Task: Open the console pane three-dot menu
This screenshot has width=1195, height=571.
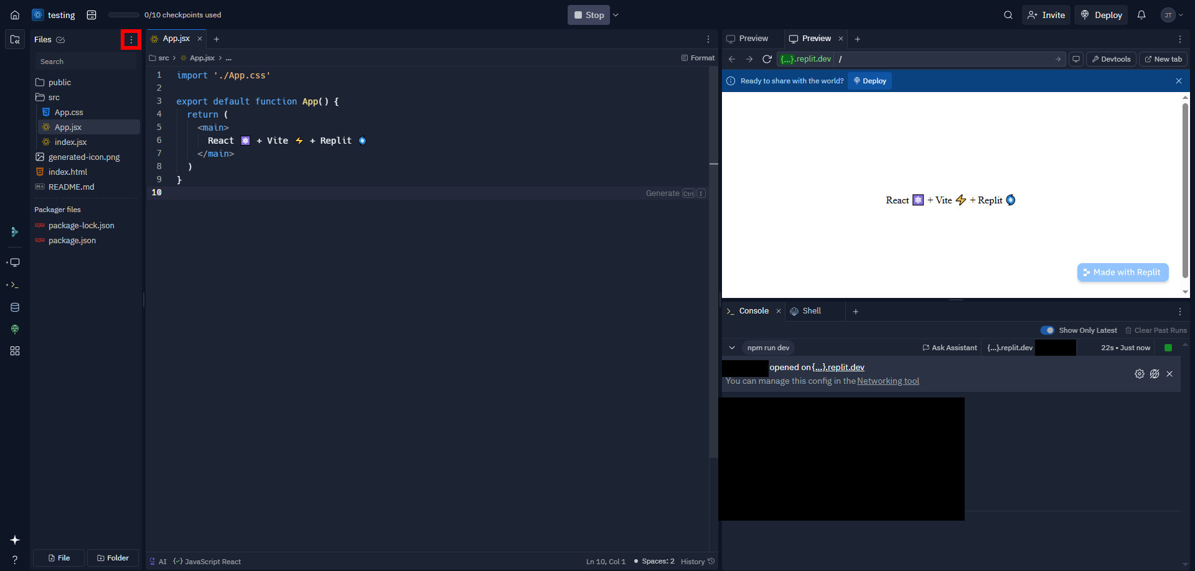Action: [1180, 312]
